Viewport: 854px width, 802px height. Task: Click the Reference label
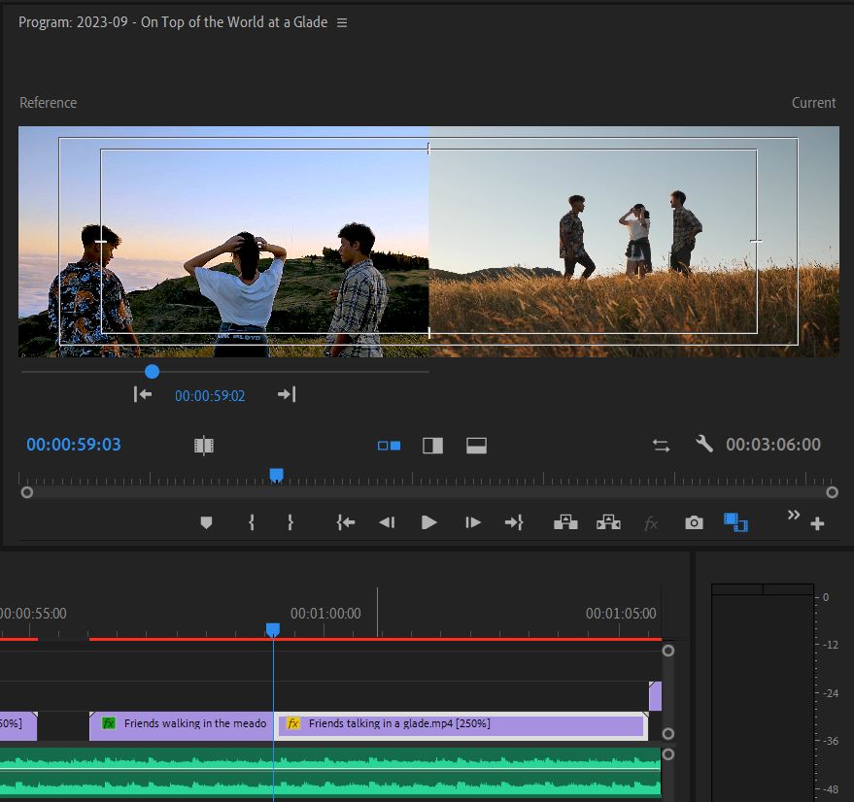[x=48, y=102]
